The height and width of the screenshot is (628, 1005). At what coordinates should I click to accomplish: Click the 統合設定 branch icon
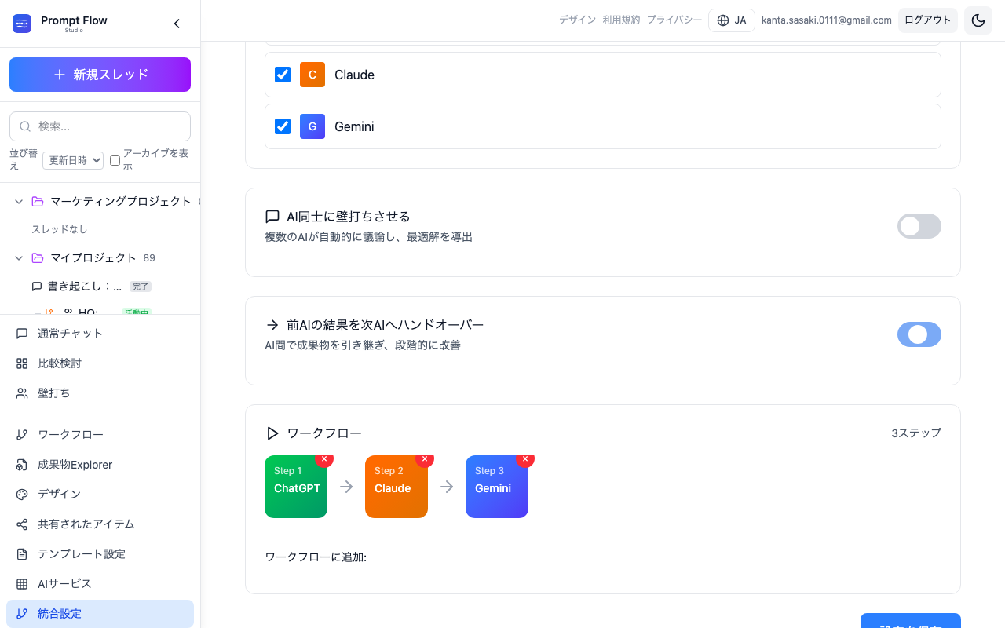22,614
